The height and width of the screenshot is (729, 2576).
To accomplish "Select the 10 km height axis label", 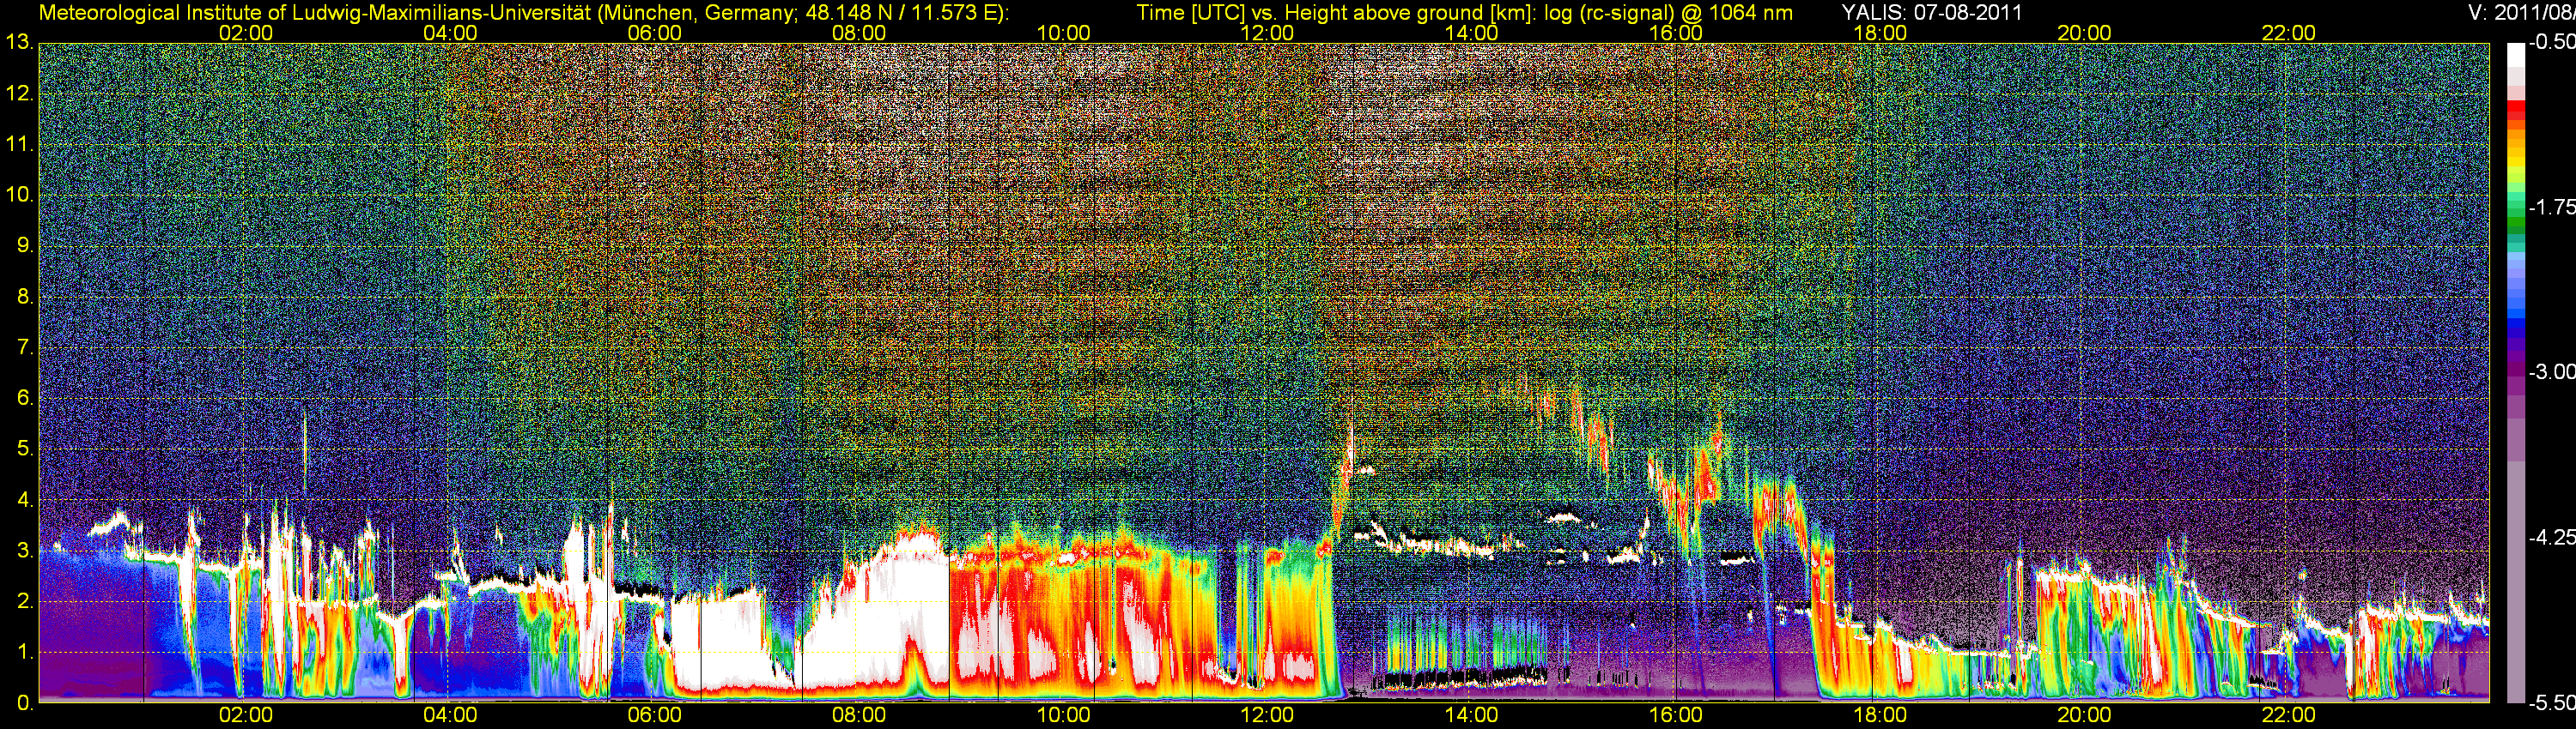I will click(19, 195).
